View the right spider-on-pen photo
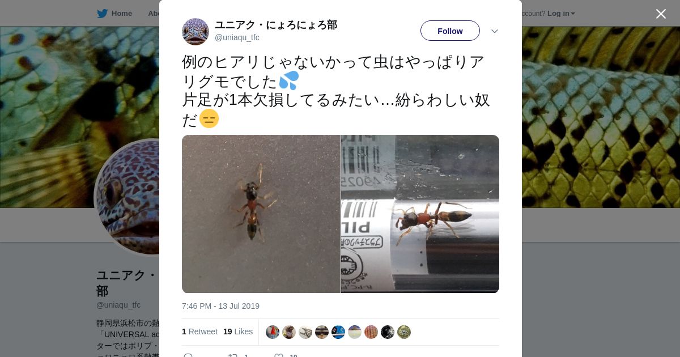 click(x=420, y=214)
